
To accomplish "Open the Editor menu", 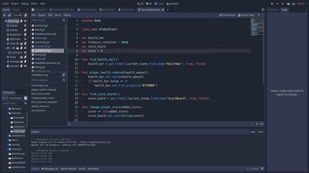I will [34, 3].
